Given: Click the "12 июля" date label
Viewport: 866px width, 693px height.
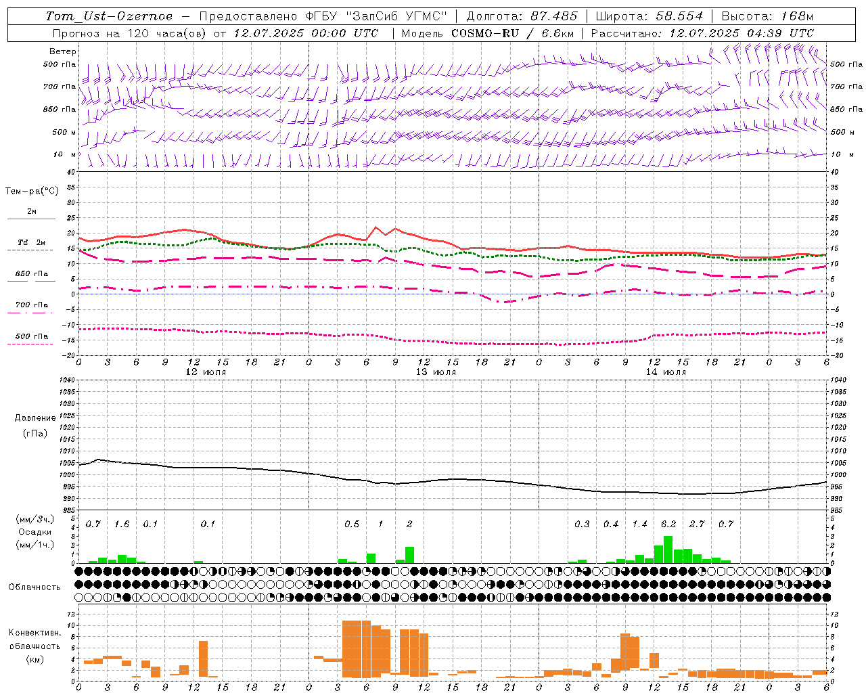Looking at the screenshot, I should click(206, 372).
